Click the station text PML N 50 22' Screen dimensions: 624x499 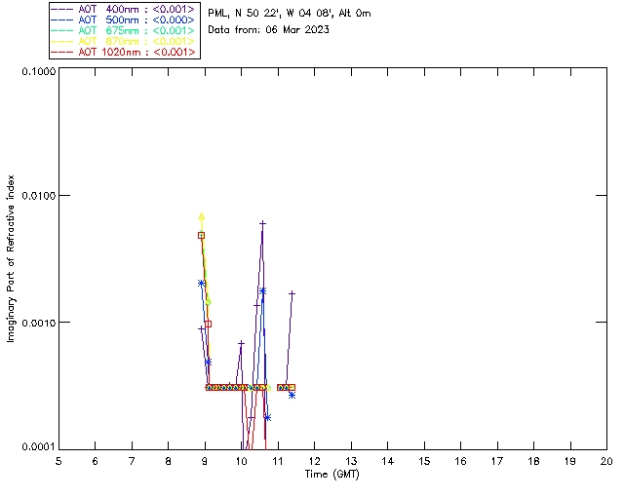tap(290, 13)
